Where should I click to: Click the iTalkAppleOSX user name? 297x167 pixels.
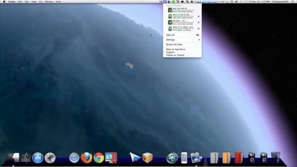tap(280, 1)
